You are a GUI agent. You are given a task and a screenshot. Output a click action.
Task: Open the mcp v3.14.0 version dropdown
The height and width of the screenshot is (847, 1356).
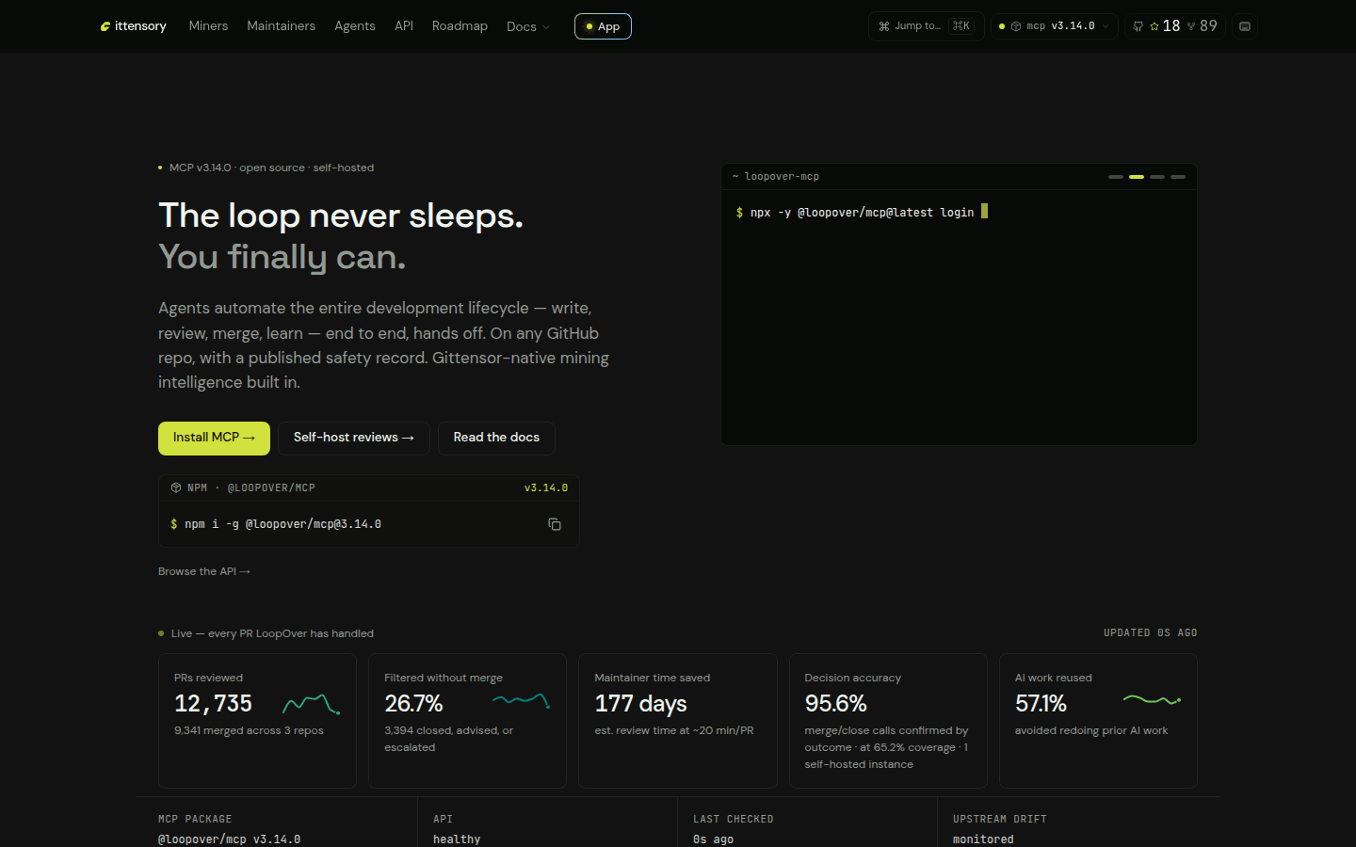coord(1055,26)
